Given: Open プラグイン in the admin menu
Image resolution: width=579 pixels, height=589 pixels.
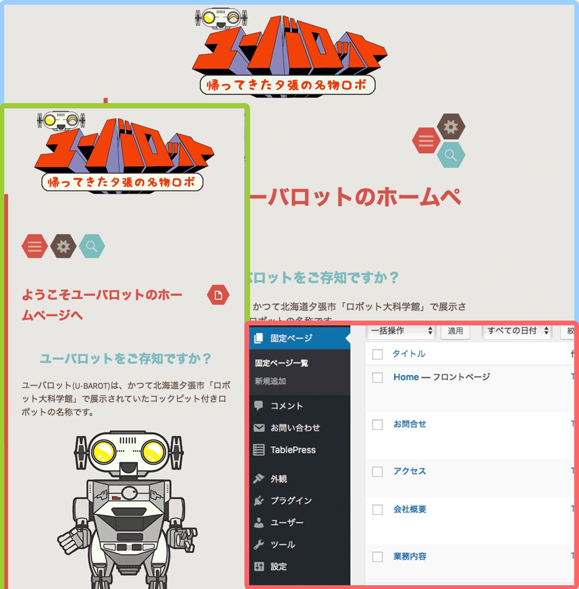Looking at the screenshot, I should pos(300,501).
